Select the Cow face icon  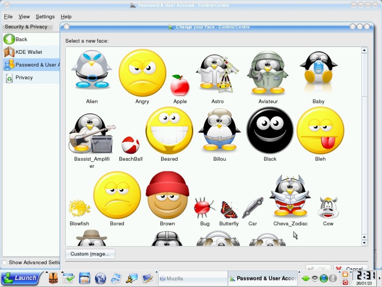tap(328, 207)
